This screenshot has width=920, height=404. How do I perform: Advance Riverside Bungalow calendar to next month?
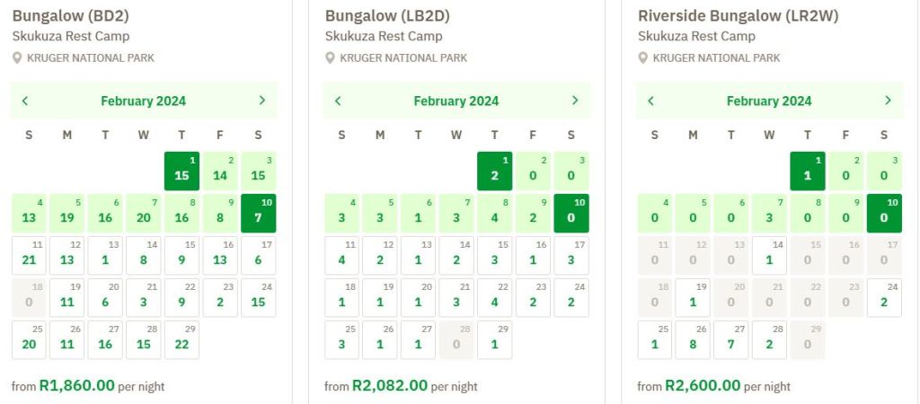[888, 101]
